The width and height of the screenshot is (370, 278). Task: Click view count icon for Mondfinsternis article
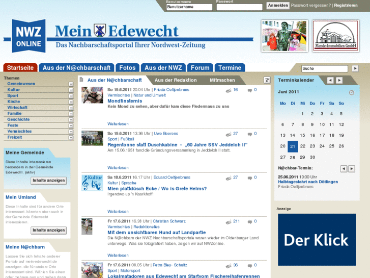229,90
